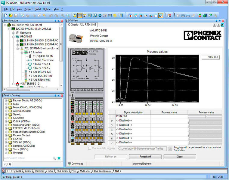
Task: Click the yellow sticky notes toolbar icon
Action: point(115,15)
